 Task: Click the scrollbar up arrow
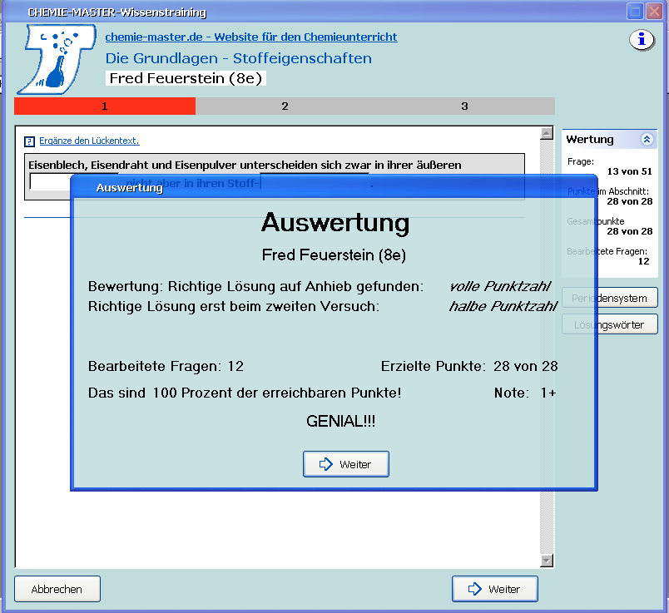click(x=547, y=134)
